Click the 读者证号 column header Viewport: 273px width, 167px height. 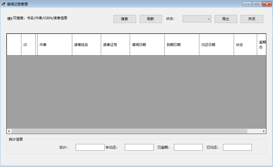[115, 45]
